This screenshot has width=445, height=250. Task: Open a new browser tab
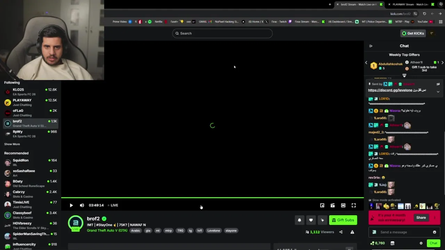[330, 5]
